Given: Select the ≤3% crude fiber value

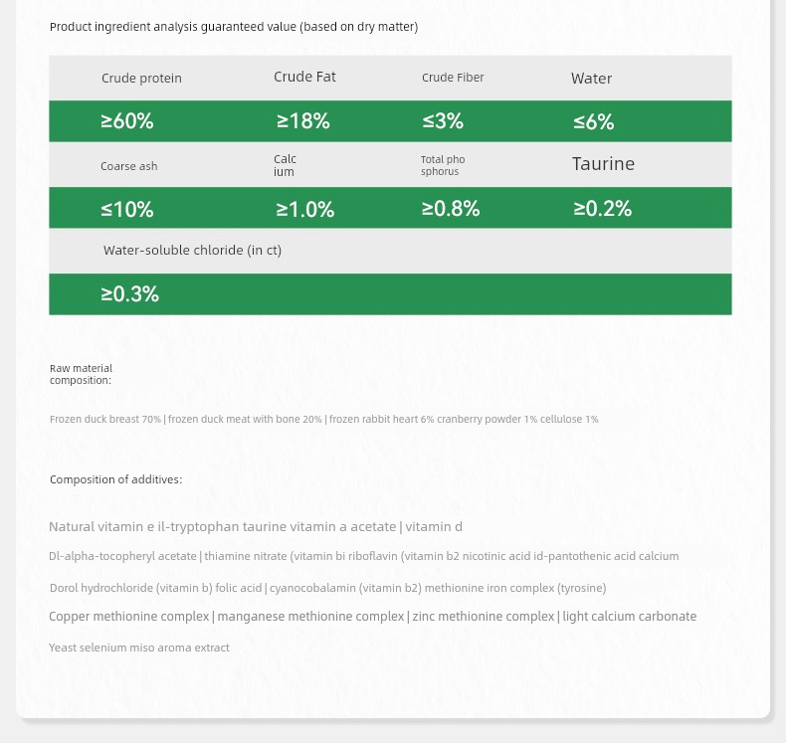Looking at the screenshot, I should pyautogui.click(x=443, y=121).
